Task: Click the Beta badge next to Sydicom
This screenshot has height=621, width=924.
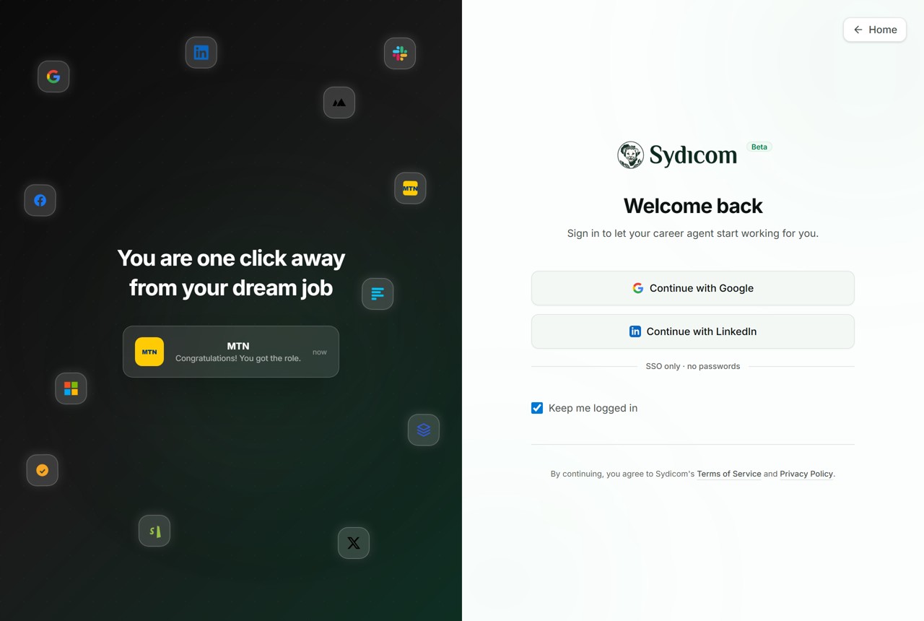Action: (759, 147)
